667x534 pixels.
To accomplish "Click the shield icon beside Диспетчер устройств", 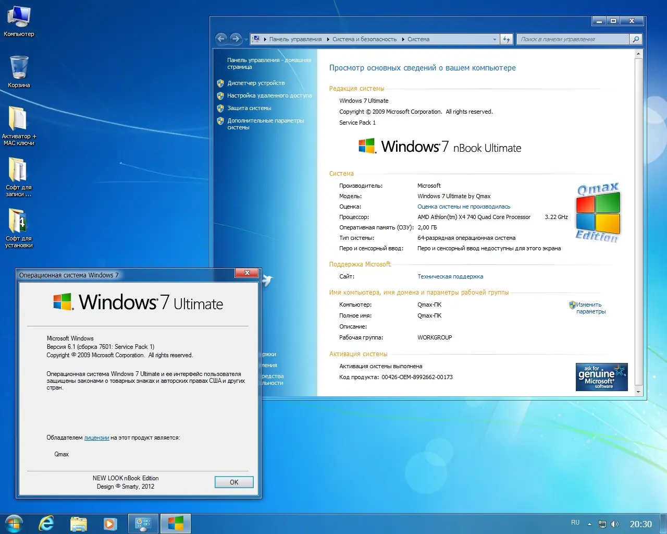I will [x=220, y=83].
